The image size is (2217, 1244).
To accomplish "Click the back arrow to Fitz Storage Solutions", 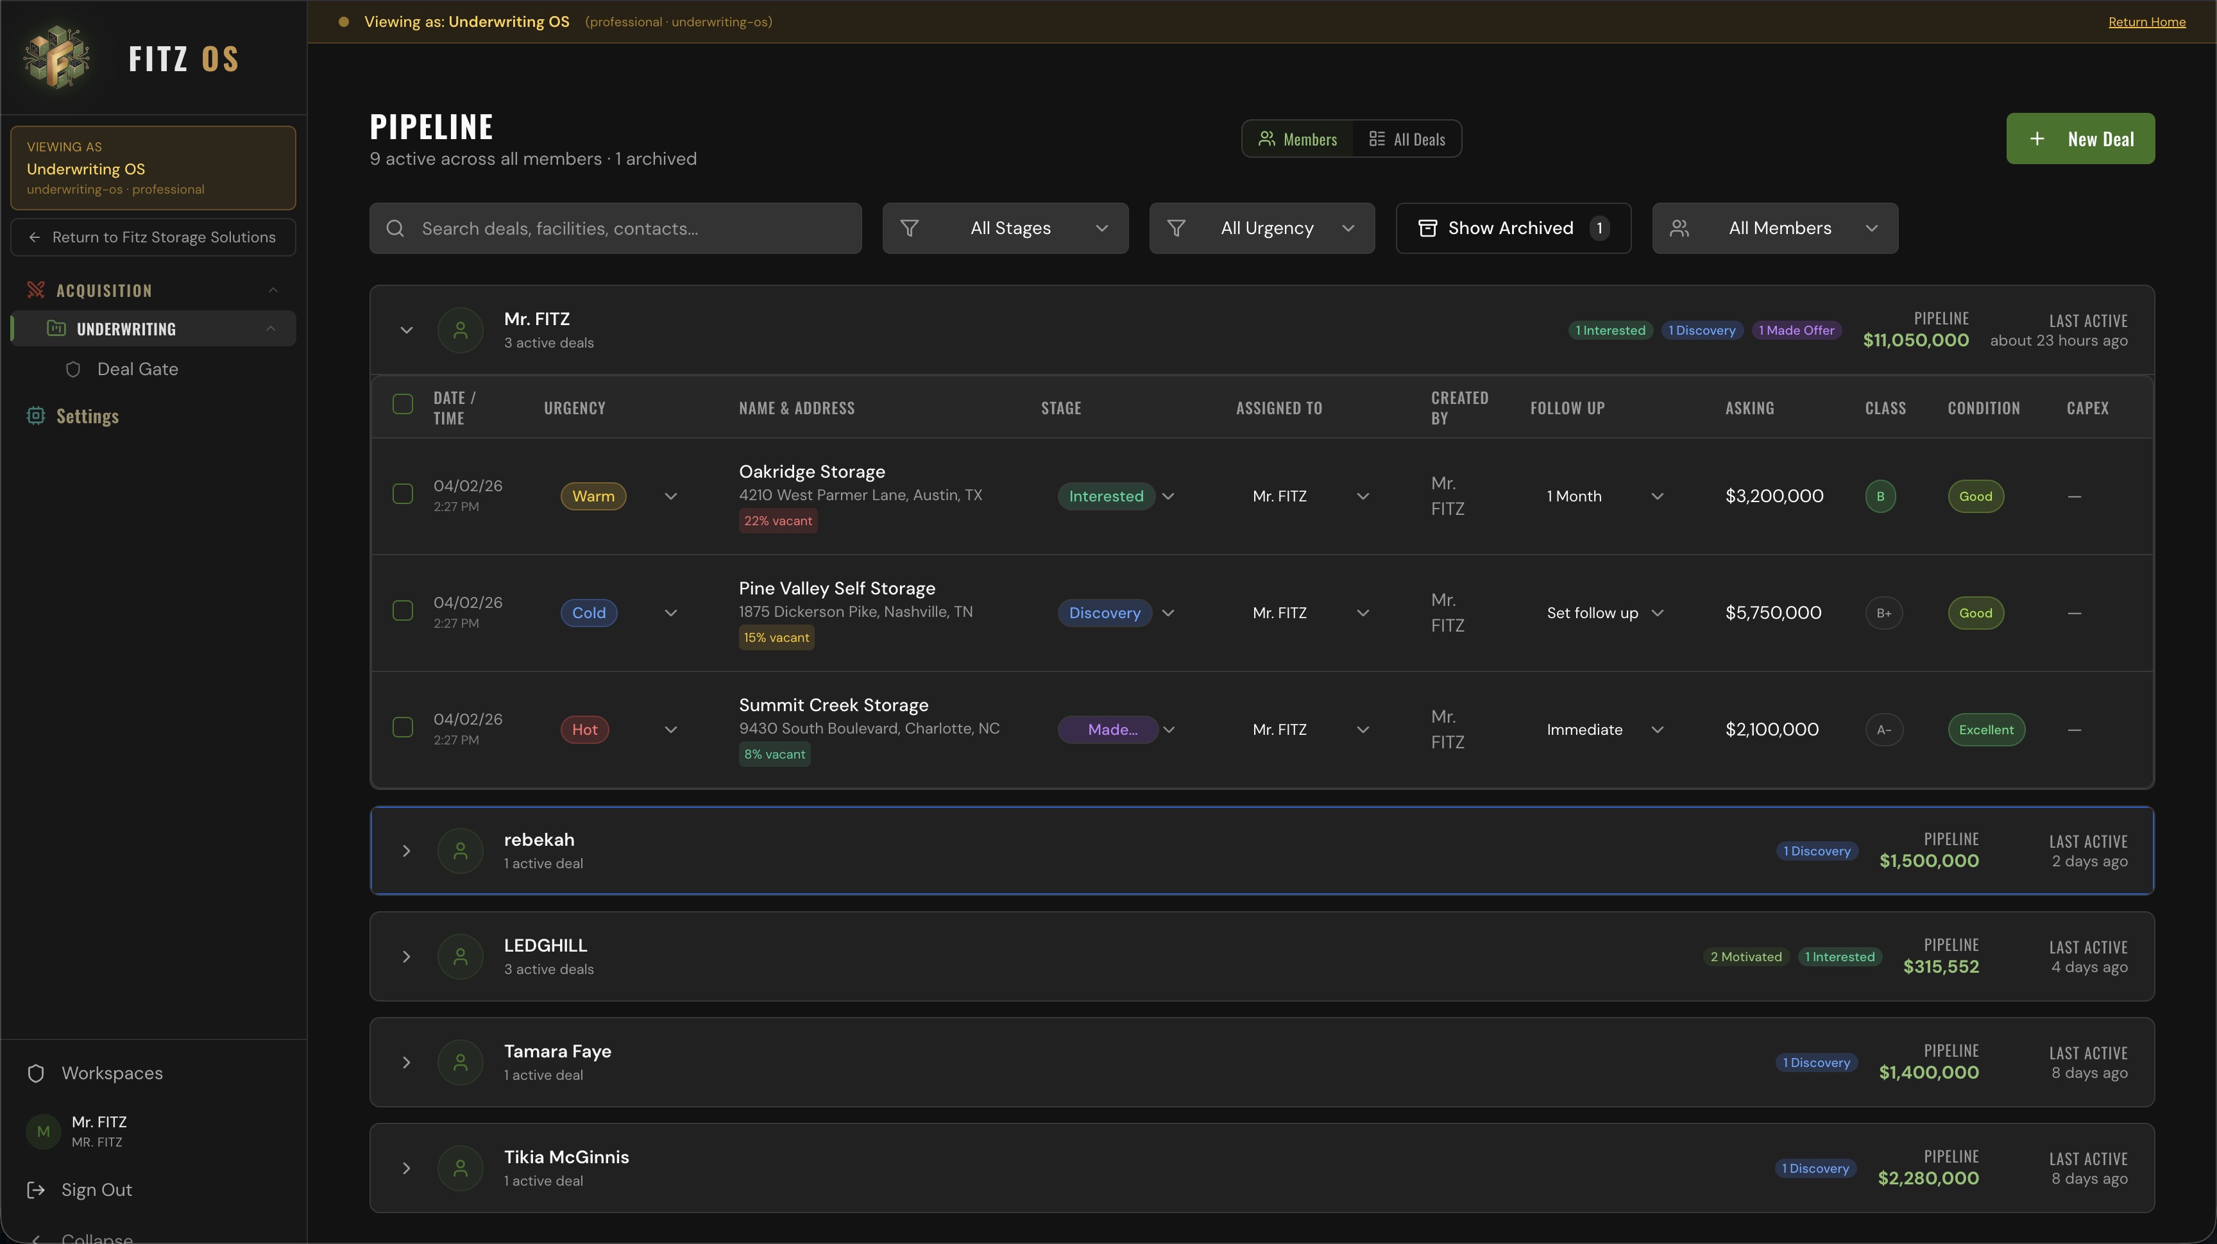I will (35, 237).
